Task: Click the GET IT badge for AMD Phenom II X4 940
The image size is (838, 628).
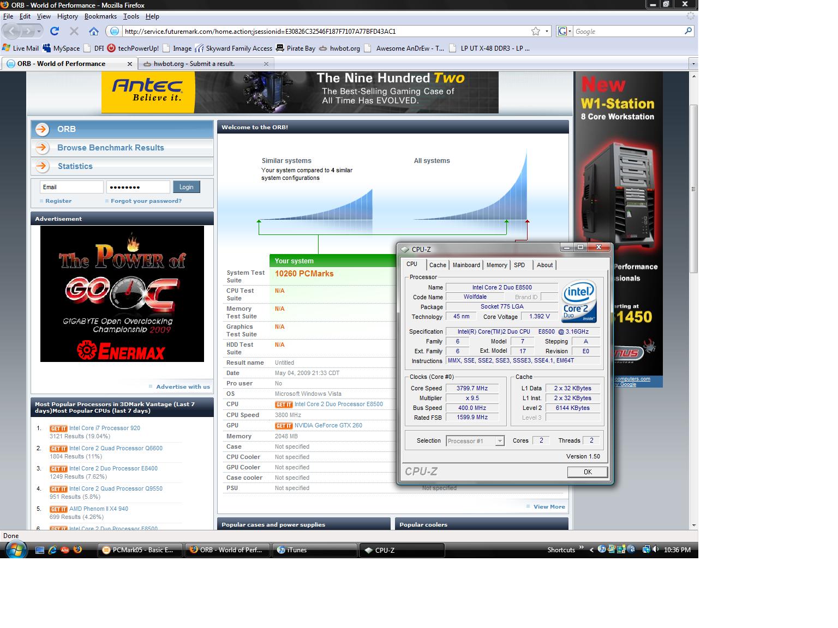Action: pos(58,509)
